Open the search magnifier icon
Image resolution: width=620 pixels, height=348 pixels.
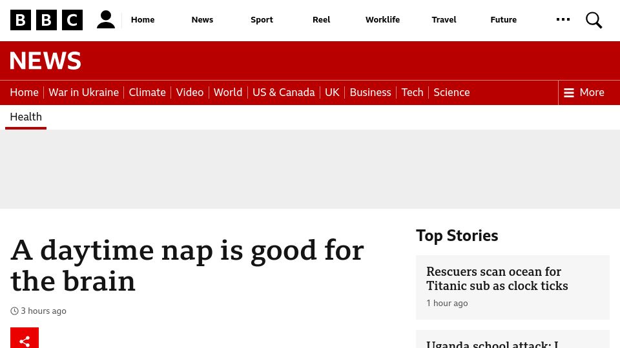pos(594,20)
